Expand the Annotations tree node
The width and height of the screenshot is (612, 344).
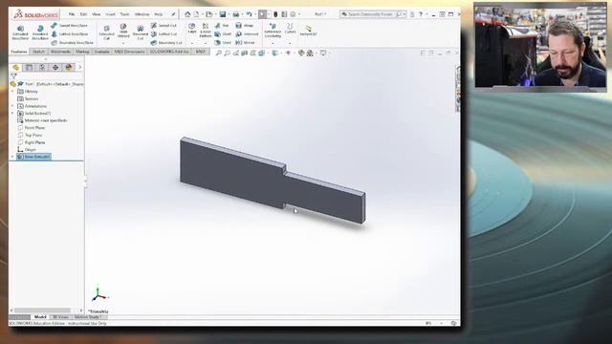(12, 106)
